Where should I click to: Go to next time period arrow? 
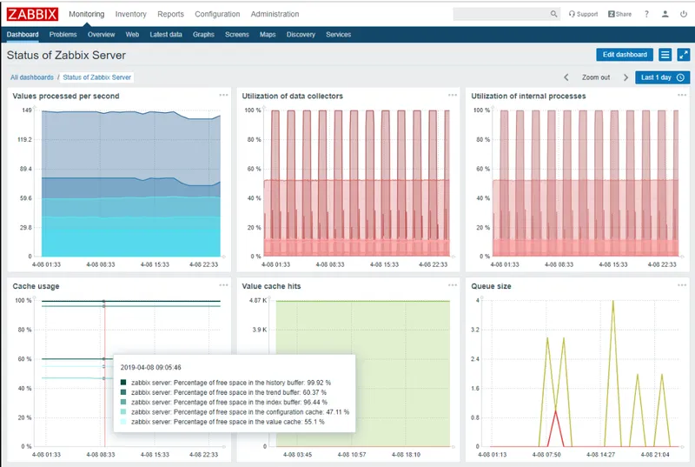[625, 77]
